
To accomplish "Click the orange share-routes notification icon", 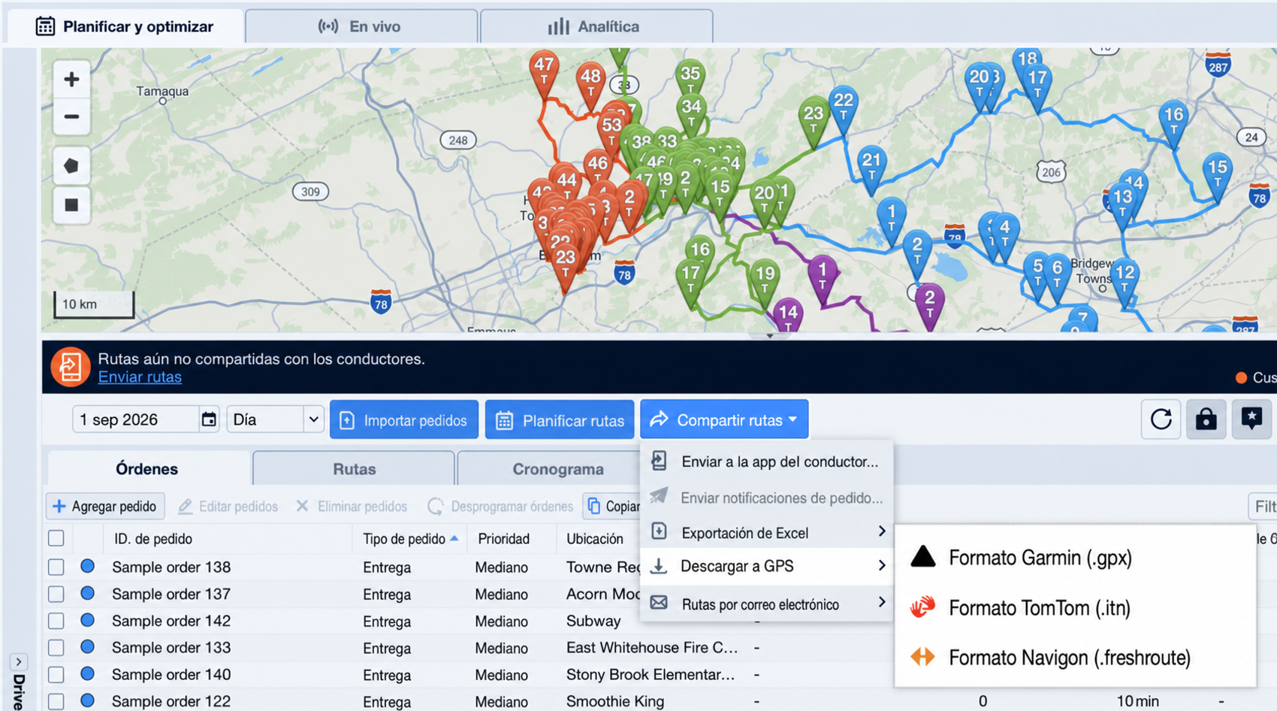I will click(70, 367).
